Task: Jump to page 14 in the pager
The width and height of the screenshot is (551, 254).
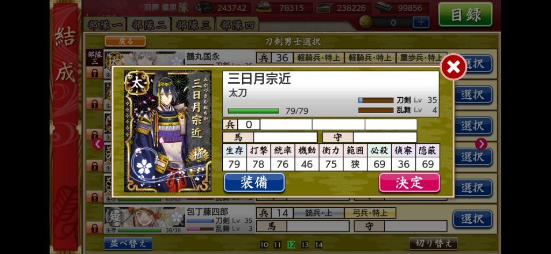Action: (x=319, y=245)
